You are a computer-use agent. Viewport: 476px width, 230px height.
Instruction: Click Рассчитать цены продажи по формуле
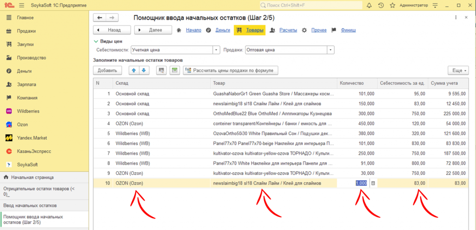pos(231,70)
